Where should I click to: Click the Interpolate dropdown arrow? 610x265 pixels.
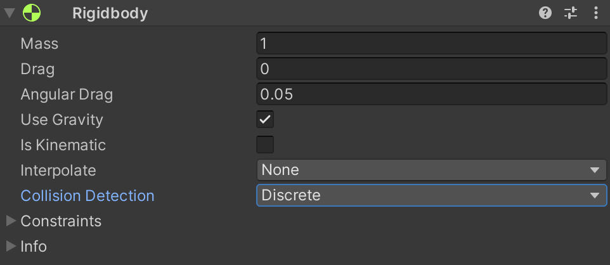(594, 170)
